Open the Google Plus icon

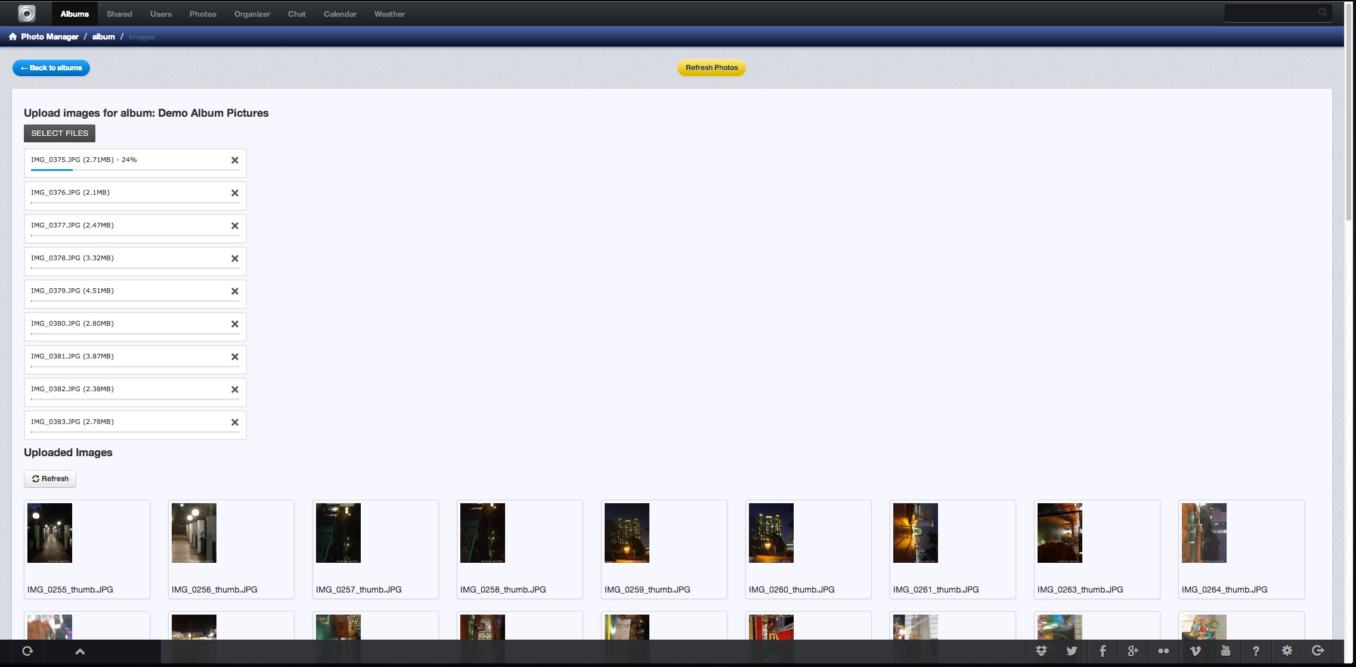coord(1133,651)
